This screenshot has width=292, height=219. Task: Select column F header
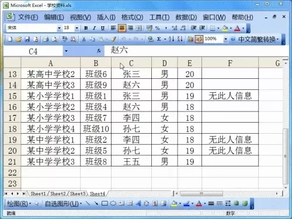[230, 63]
